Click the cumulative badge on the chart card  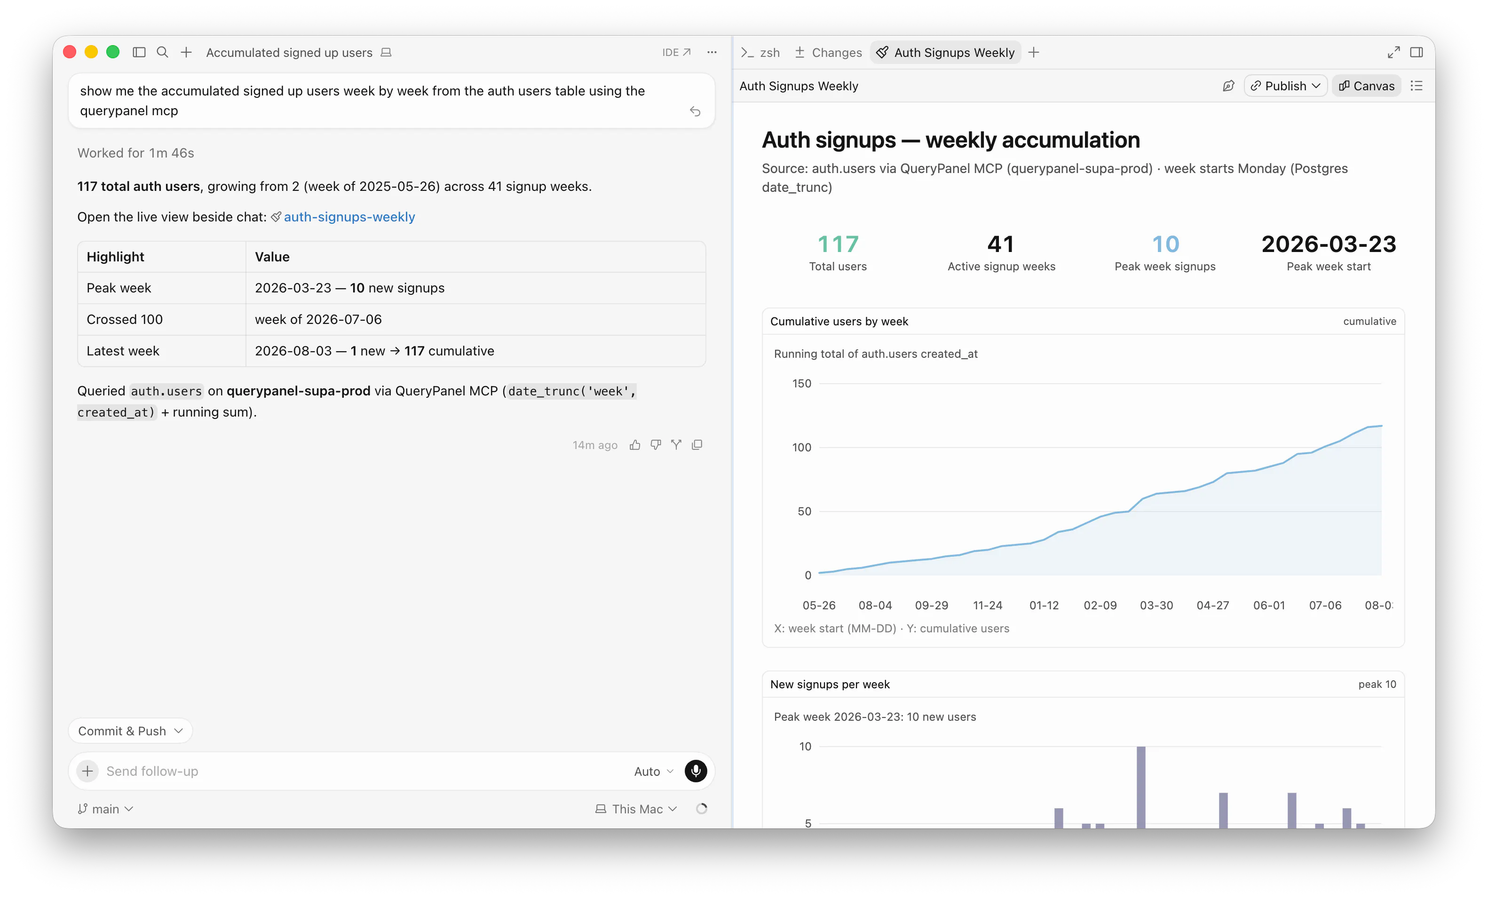coord(1369,321)
